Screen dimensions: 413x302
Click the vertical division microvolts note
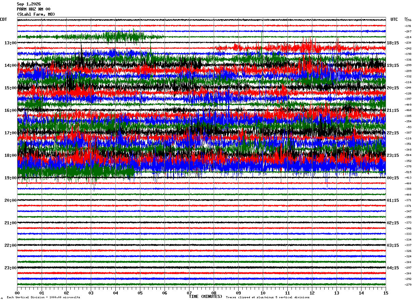(x=43, y=298)
